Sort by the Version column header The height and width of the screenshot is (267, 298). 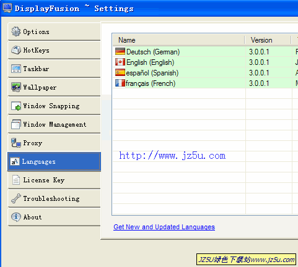point(268,40)
